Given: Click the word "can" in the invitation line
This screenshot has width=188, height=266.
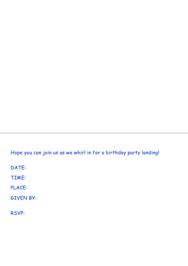Looking at the screenshot, I should point(37,153).
